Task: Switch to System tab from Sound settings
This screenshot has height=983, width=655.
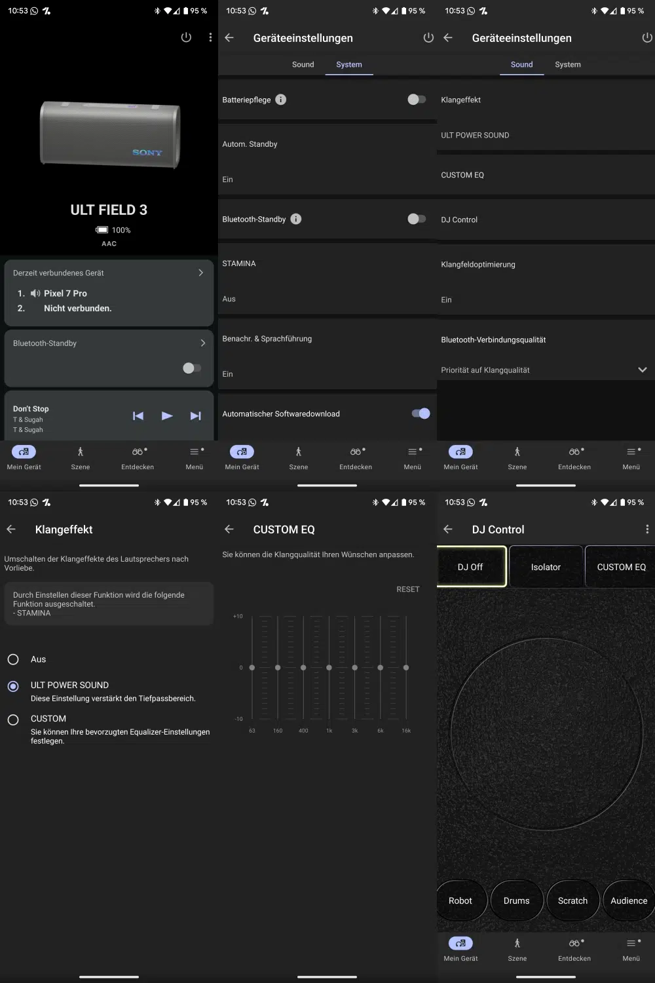Action: click(568, 64)
